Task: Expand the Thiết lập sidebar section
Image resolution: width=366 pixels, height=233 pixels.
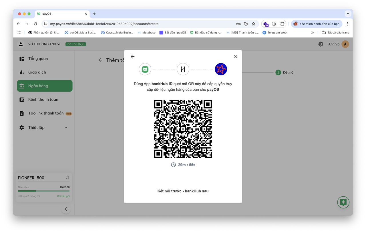Action: point(45,128)
